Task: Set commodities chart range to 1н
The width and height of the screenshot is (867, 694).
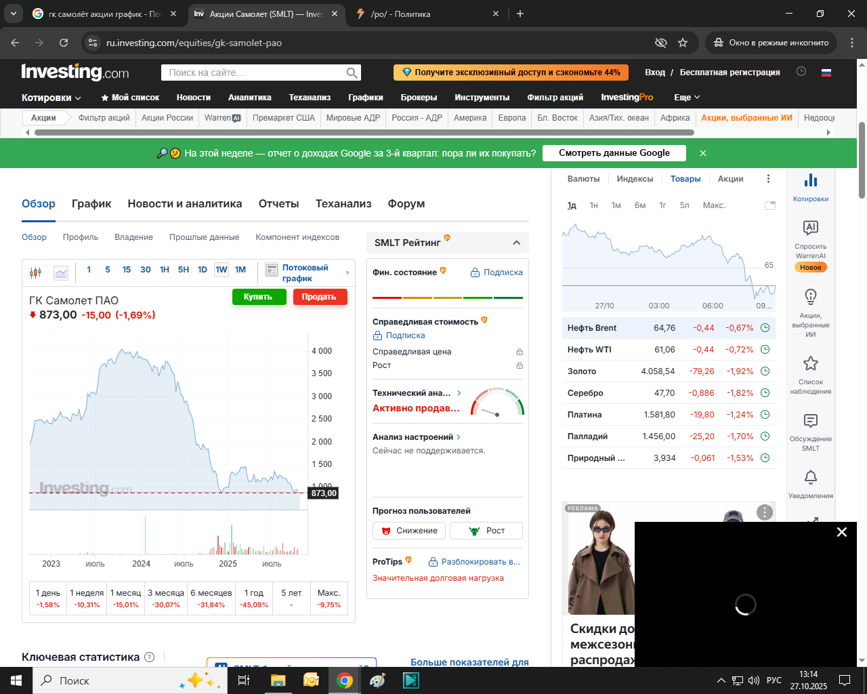Action: tap(594, 205)
